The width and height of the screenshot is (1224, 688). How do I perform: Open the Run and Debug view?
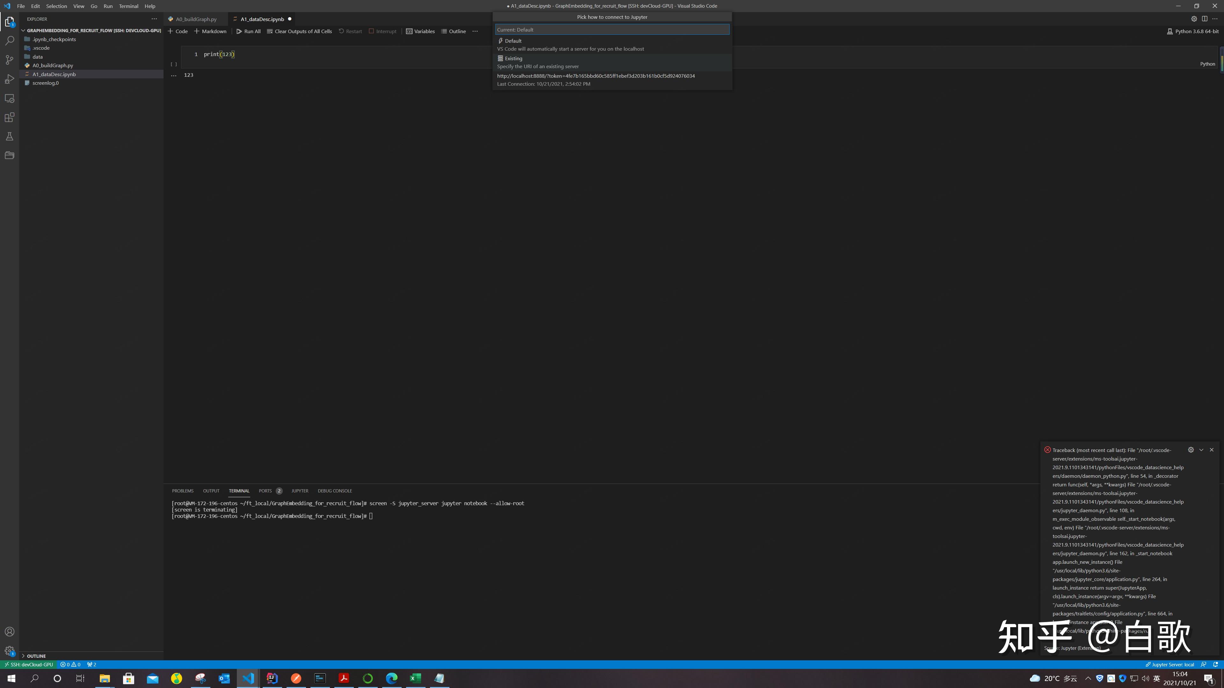click(x=10, y=79)
